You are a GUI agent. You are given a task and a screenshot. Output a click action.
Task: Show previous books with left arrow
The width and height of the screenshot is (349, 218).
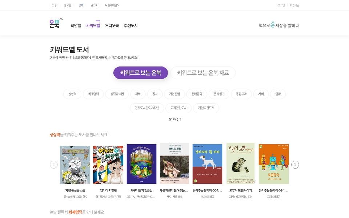pos(54,165)
